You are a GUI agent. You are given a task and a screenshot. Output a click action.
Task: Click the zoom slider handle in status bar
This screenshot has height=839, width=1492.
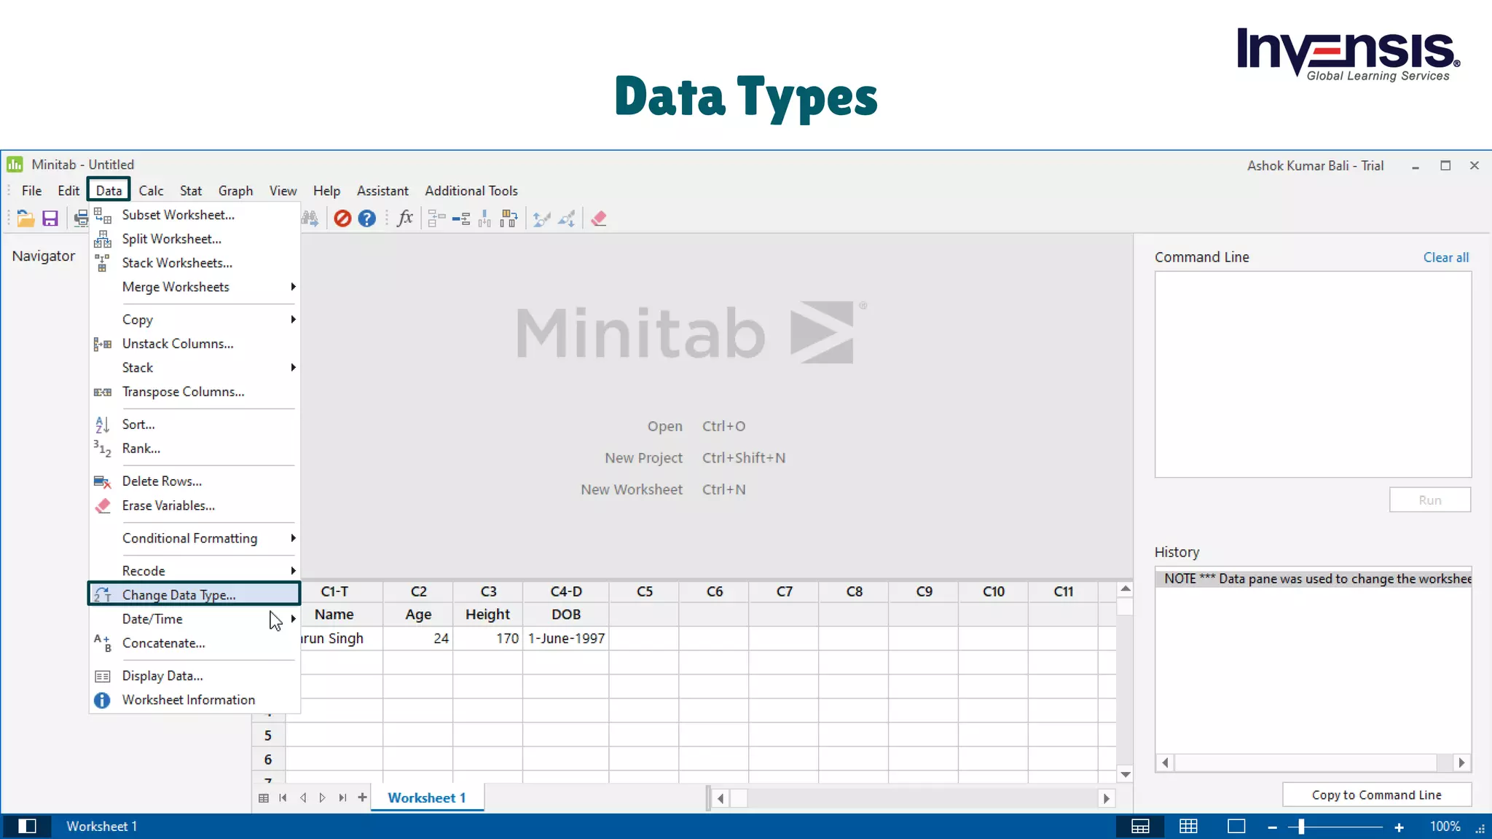click(1301, 827)
